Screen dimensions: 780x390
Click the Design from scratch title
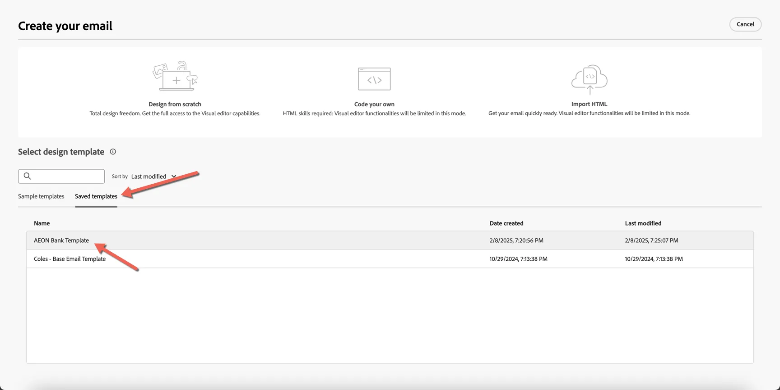(175, 104)
